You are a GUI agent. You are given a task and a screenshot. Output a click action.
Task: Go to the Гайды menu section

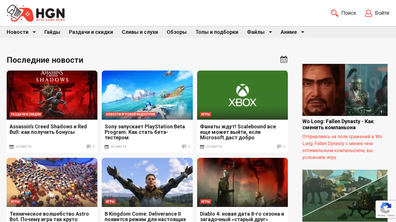pyautogui.click(x=52, y=32)
